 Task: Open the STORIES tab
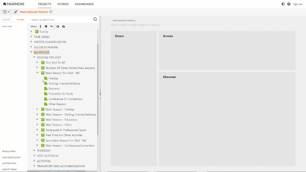pos(63,4)
